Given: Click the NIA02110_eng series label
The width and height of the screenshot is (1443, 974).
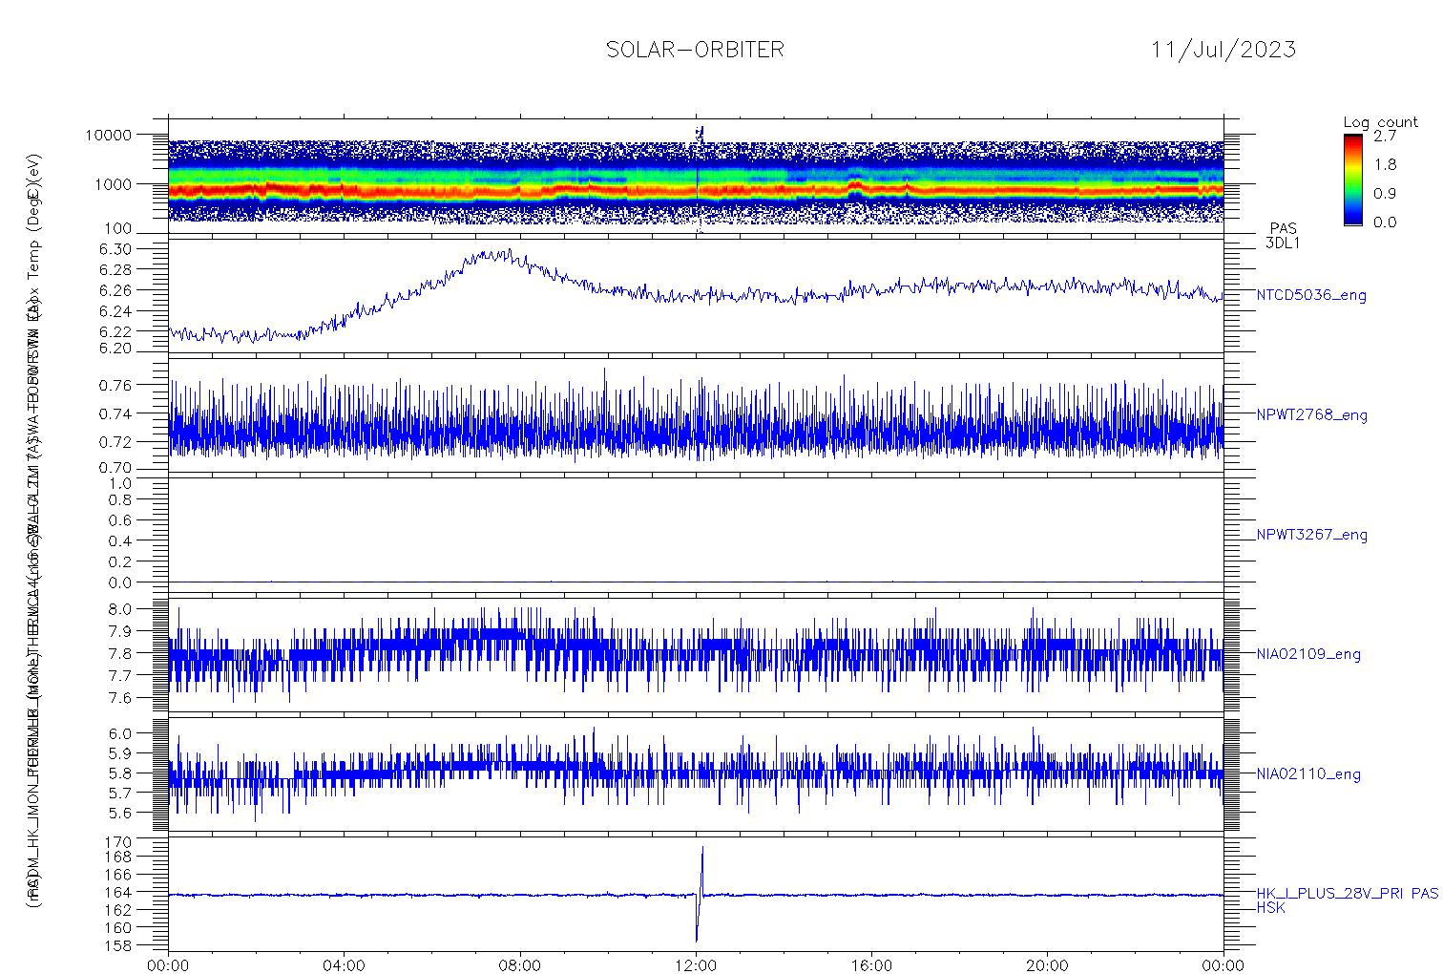Looking at the screenshot, I should coord(1308,774).
